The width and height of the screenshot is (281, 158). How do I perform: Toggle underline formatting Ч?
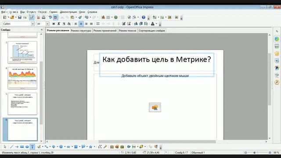tap(64, 24)
